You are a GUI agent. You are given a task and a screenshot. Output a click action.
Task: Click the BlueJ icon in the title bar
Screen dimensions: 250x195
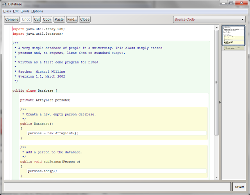tap(4, 3)
